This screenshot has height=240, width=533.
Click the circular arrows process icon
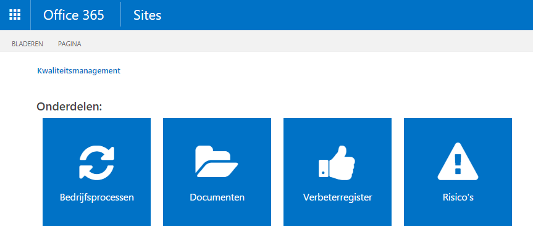point(96,162)
